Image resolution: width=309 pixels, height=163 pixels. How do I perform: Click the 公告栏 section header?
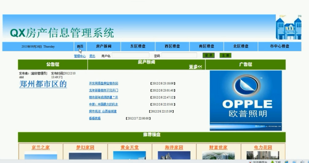pyautogui.click(x=53, y=65)
